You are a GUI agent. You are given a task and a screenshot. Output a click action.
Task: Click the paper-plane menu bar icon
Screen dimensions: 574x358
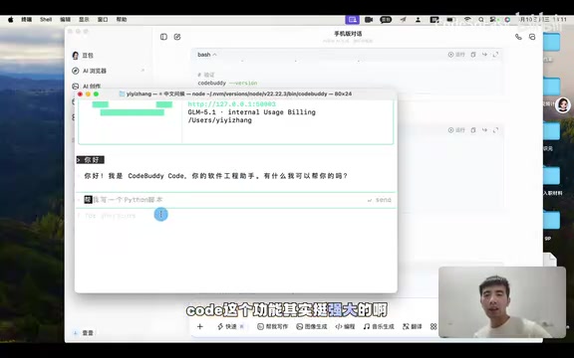tap(403, 20)
